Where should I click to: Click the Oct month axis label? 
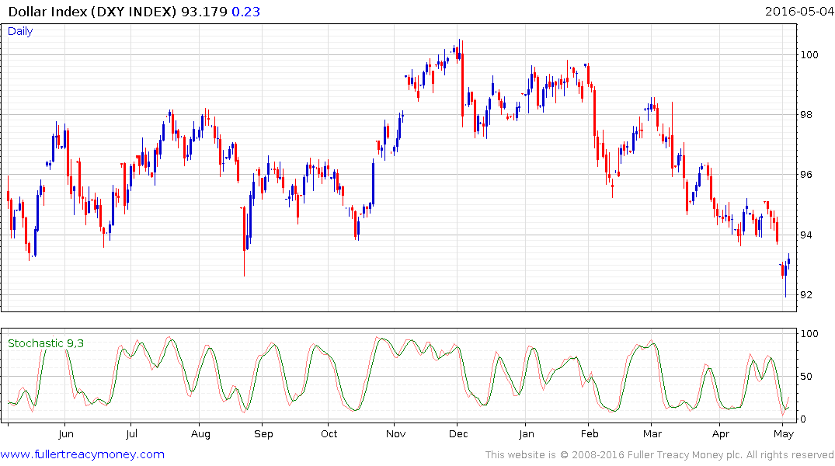329,434
